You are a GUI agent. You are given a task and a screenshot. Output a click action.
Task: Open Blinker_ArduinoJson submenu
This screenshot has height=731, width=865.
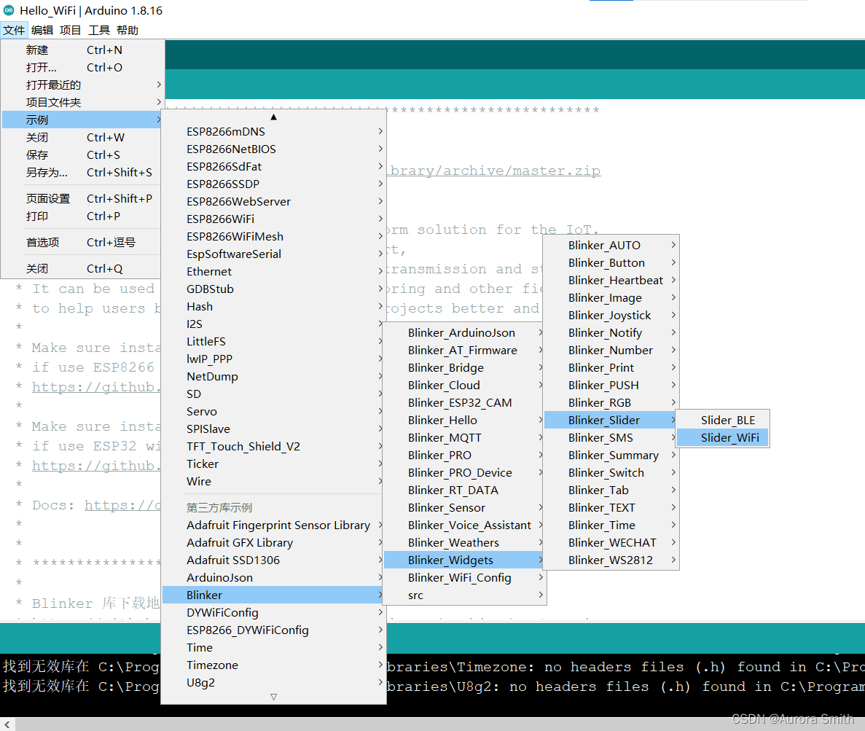tap(464, 332)
